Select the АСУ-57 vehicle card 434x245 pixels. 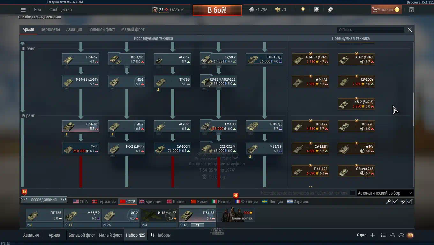tap(172, 59)
